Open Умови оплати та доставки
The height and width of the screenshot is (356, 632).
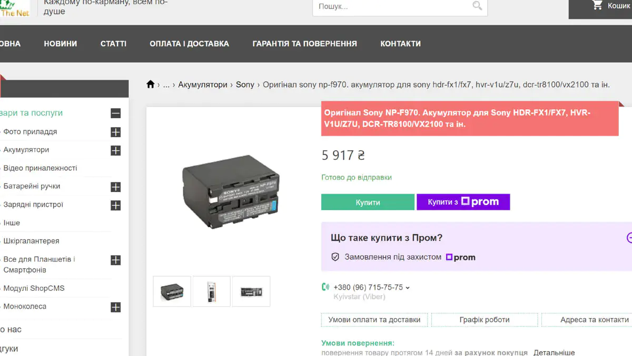click(374, 320)
